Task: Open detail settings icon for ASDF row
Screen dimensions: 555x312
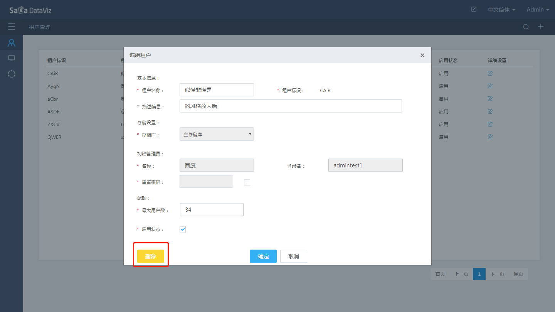Action: pyautogui.click(x=490, y=111)
